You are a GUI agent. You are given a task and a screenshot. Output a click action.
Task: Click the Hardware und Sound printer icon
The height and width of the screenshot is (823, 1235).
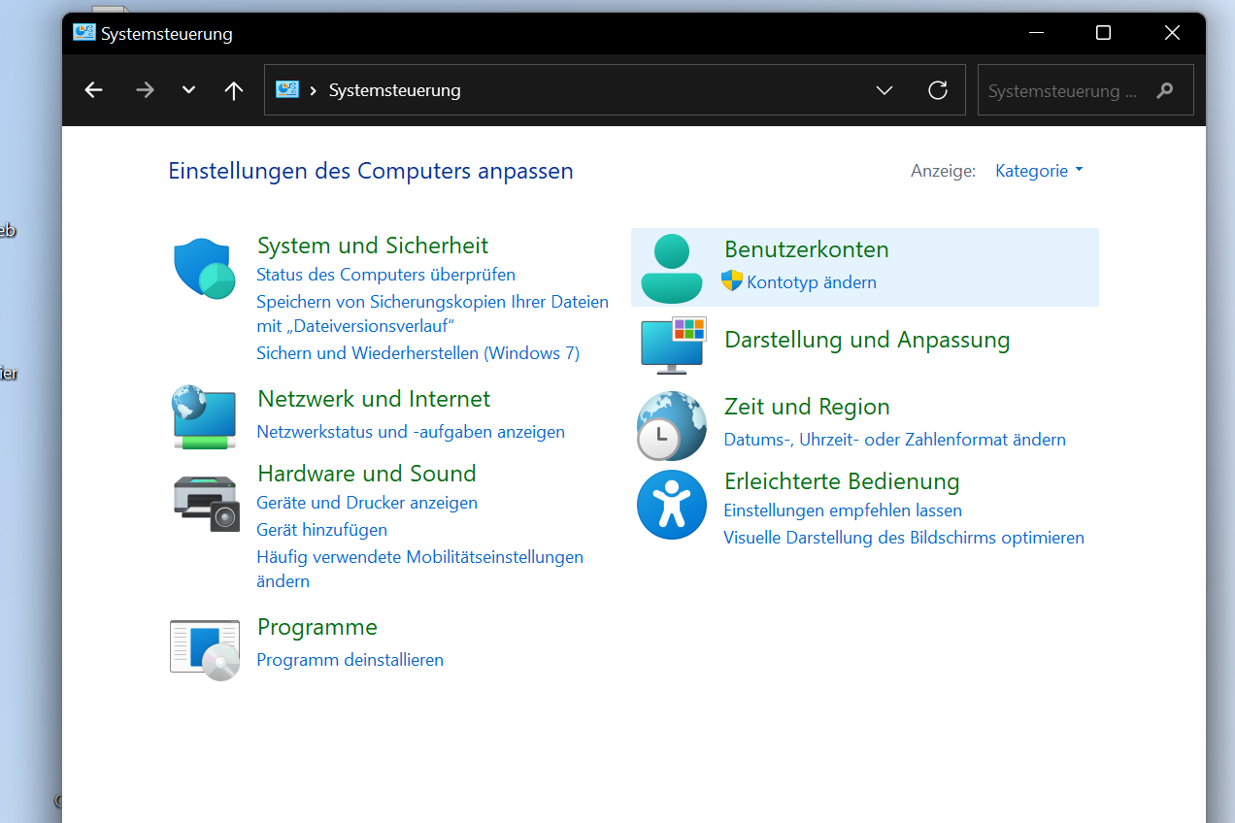pos(205,503)
